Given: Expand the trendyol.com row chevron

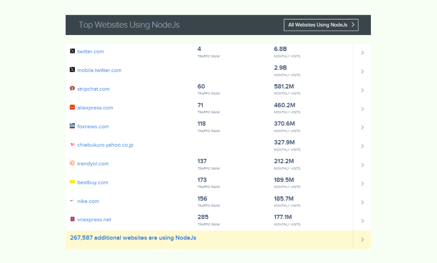Looking at the screenshot, I should pos(362,165).
